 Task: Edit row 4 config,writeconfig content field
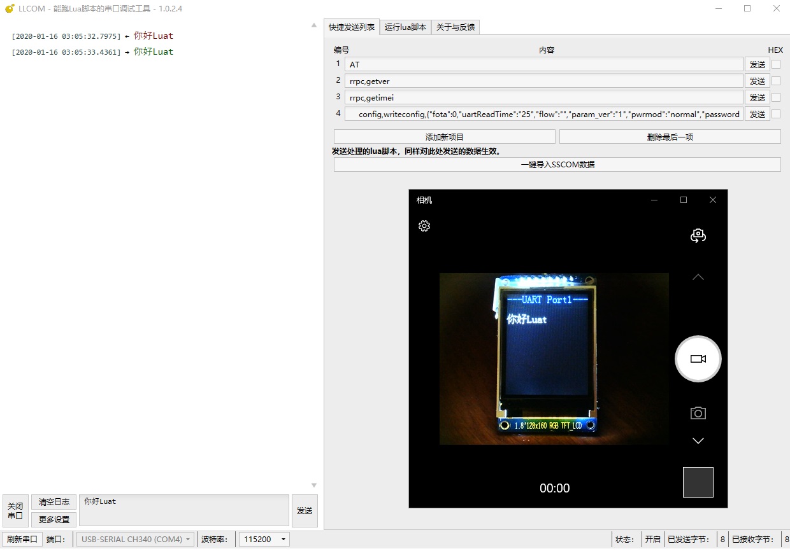pos(544,114)
